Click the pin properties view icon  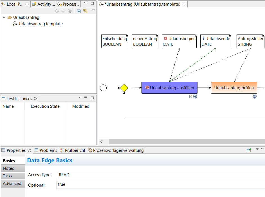click(249, 150)
